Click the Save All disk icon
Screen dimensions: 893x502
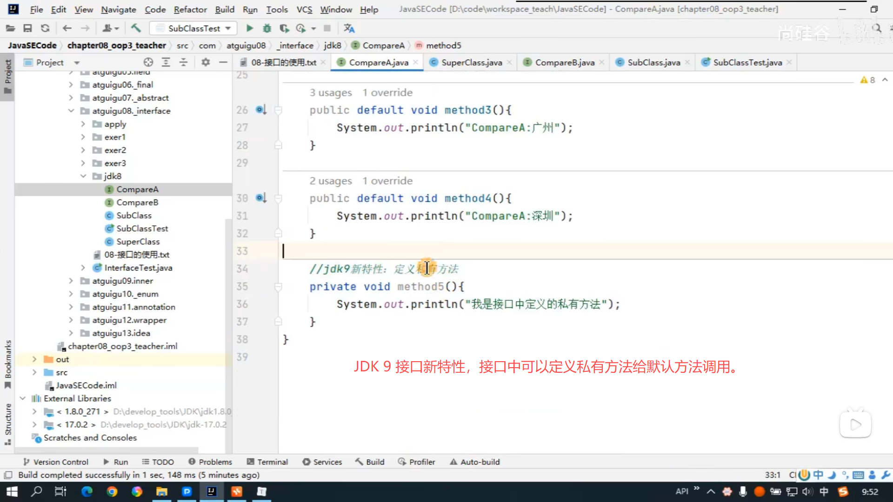pos(27,28)
